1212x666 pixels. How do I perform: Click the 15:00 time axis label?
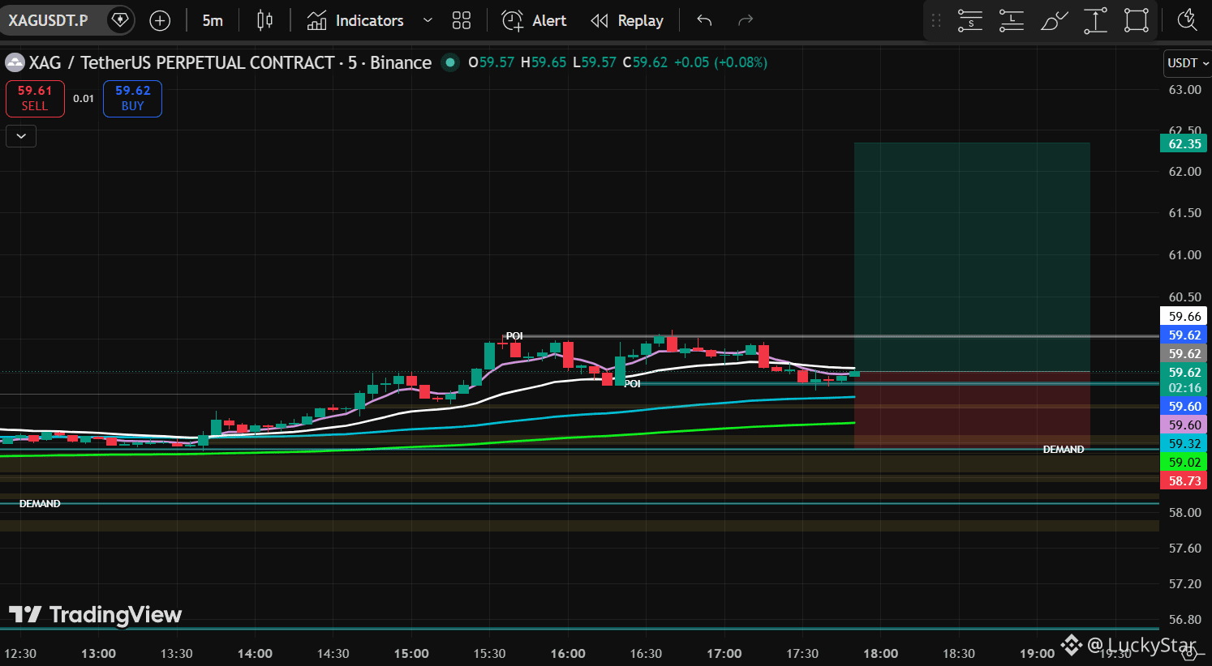411,654
